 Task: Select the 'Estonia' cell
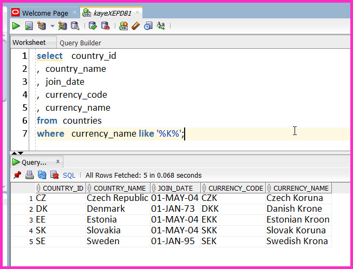pos(117,220)
